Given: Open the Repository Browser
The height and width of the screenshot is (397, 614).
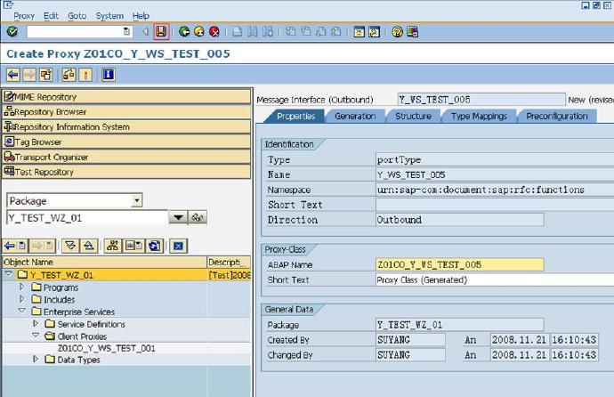Looking at the screenshot, I should click(x=126, y=111).
